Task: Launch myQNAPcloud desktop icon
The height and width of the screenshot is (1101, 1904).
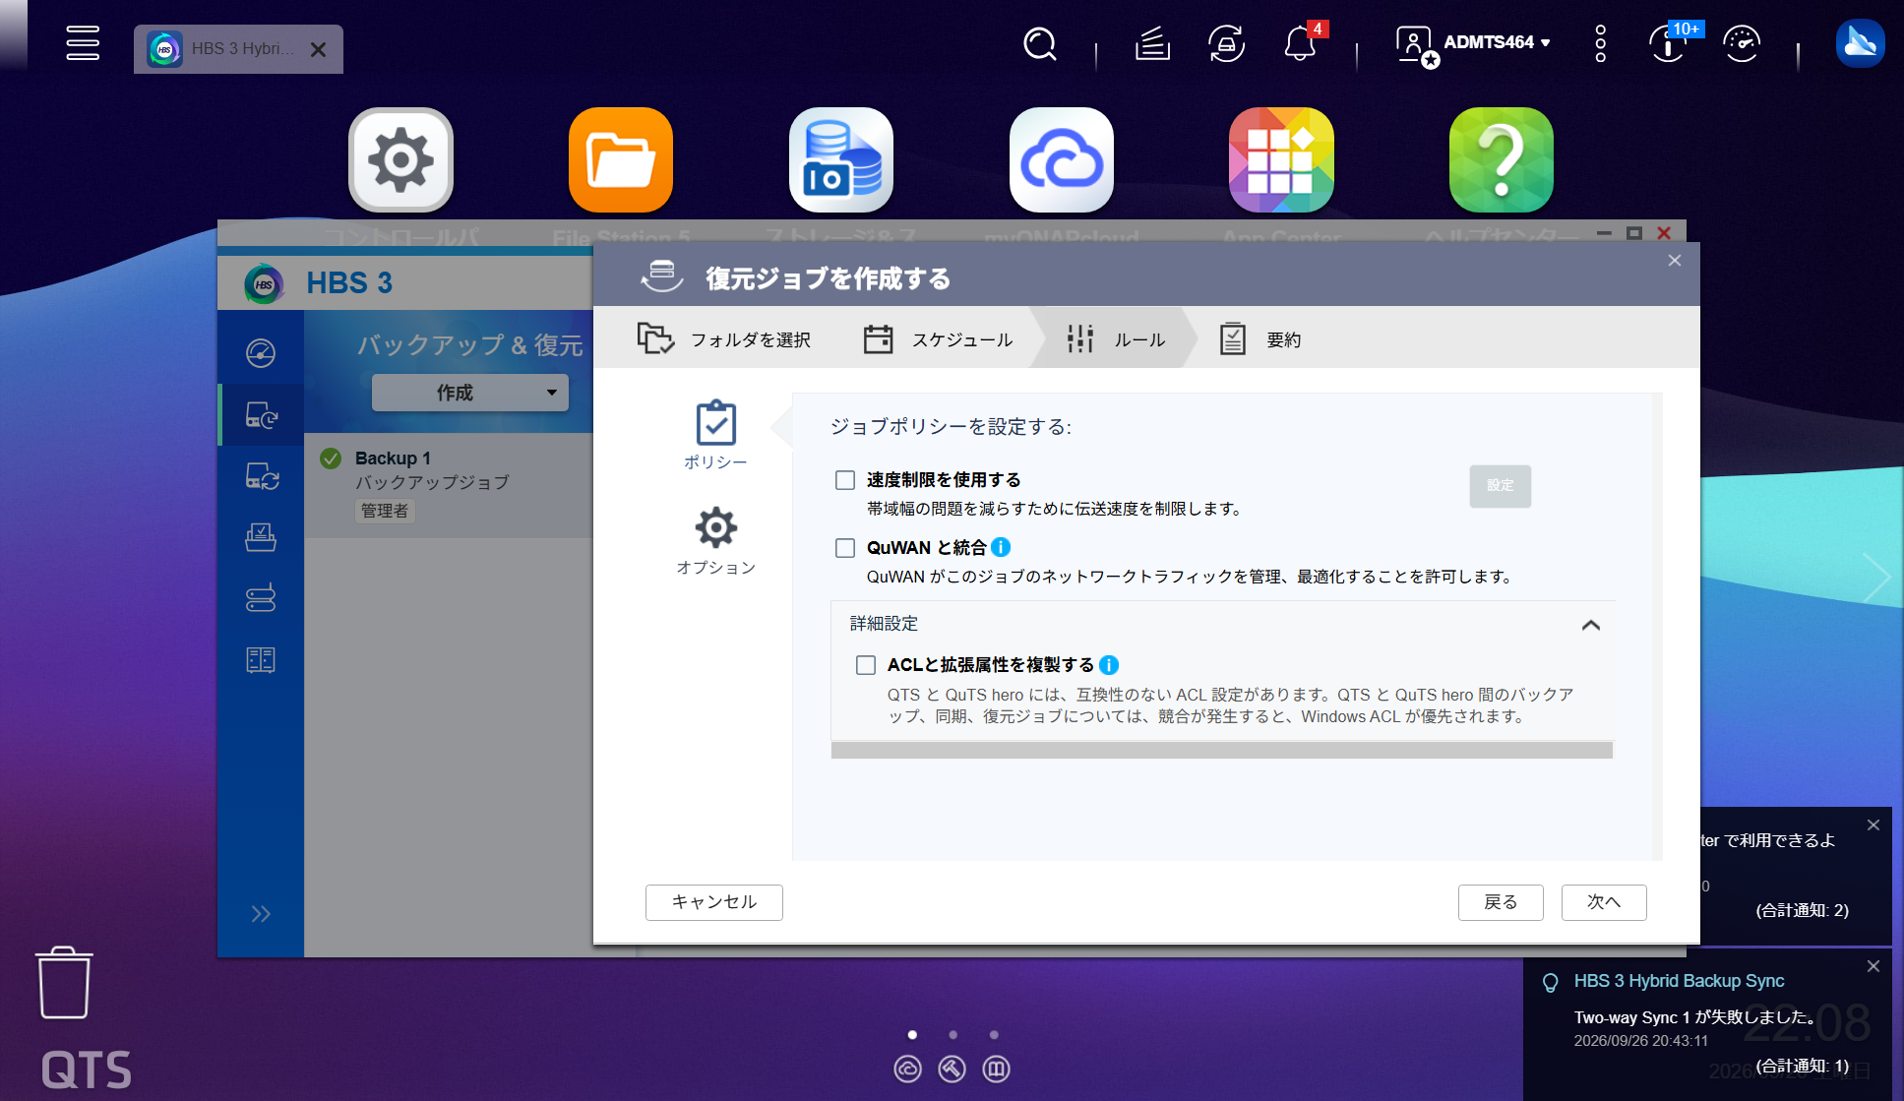Action: pos(1062,160)
